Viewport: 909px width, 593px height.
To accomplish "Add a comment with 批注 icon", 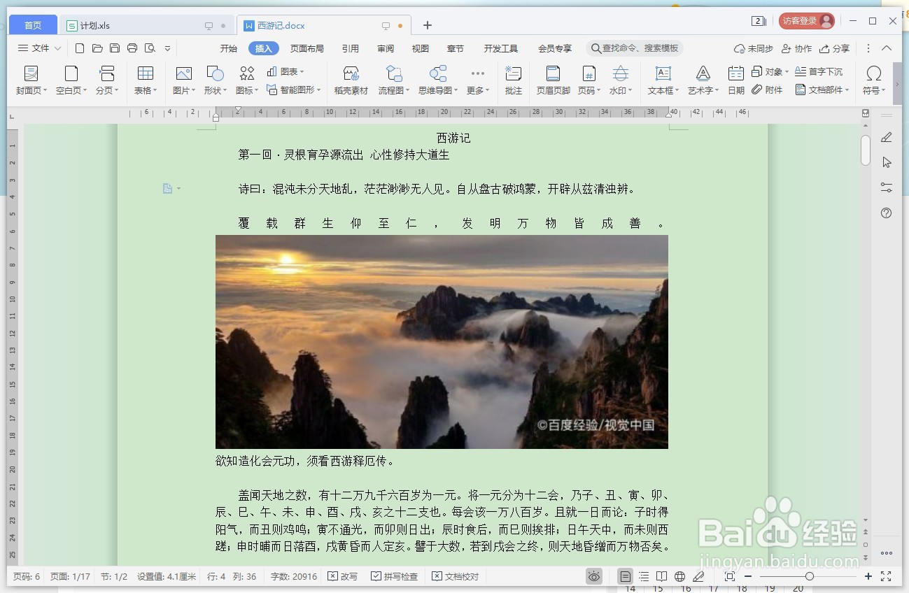I will coord(514,73).
